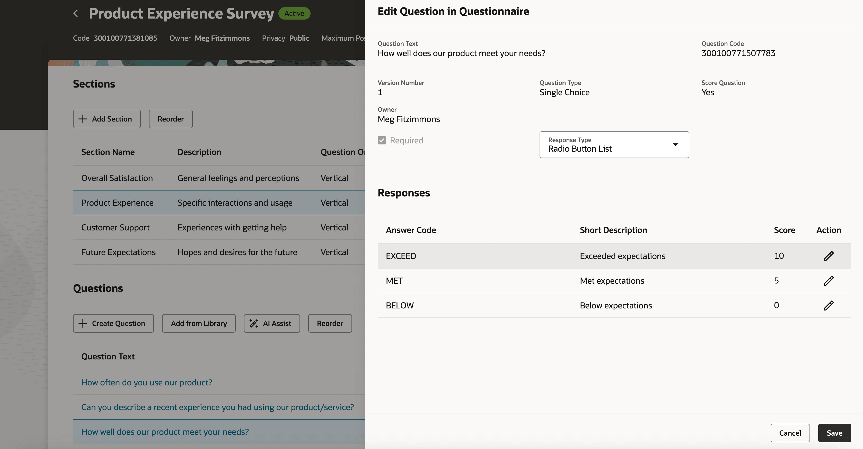Click the dropdown arrow in Response Type field
Image resolution: width=863 pixels, height=449 pixels.
click(x=675, y=145)
